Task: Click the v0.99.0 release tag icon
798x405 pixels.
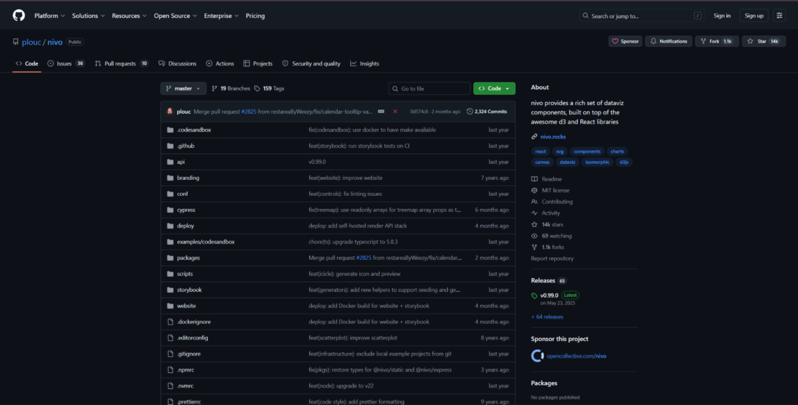Action: click(x=534, y=296)
